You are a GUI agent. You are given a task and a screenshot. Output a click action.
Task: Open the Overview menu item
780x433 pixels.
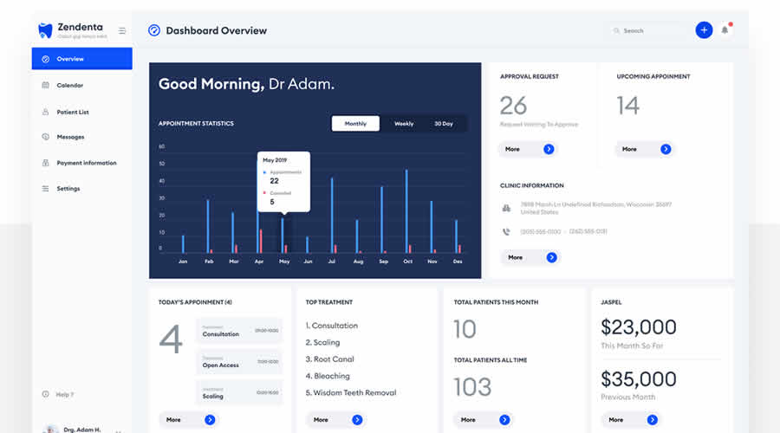pos(82,59)
